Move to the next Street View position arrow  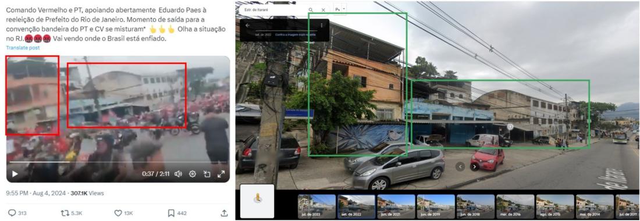pos(474,166)
